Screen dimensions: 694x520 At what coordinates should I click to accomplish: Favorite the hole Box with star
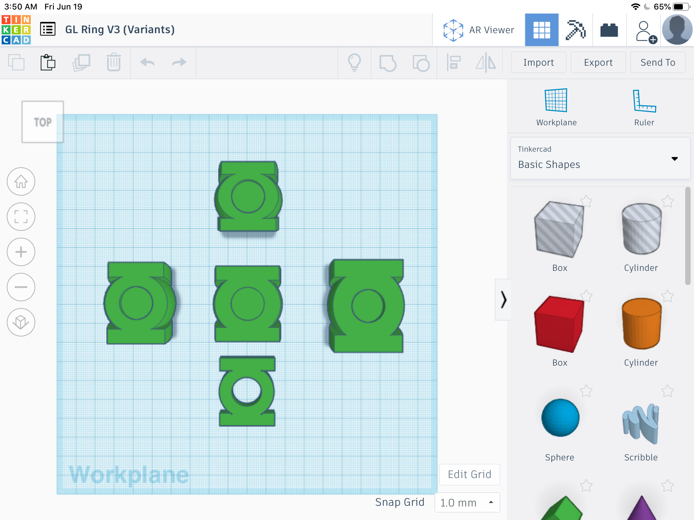coord(586,201)
